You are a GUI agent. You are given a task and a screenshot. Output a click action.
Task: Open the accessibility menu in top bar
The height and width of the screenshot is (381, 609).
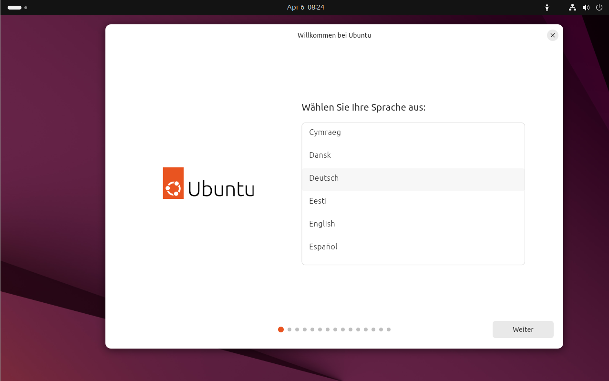(x=547, y=8)
